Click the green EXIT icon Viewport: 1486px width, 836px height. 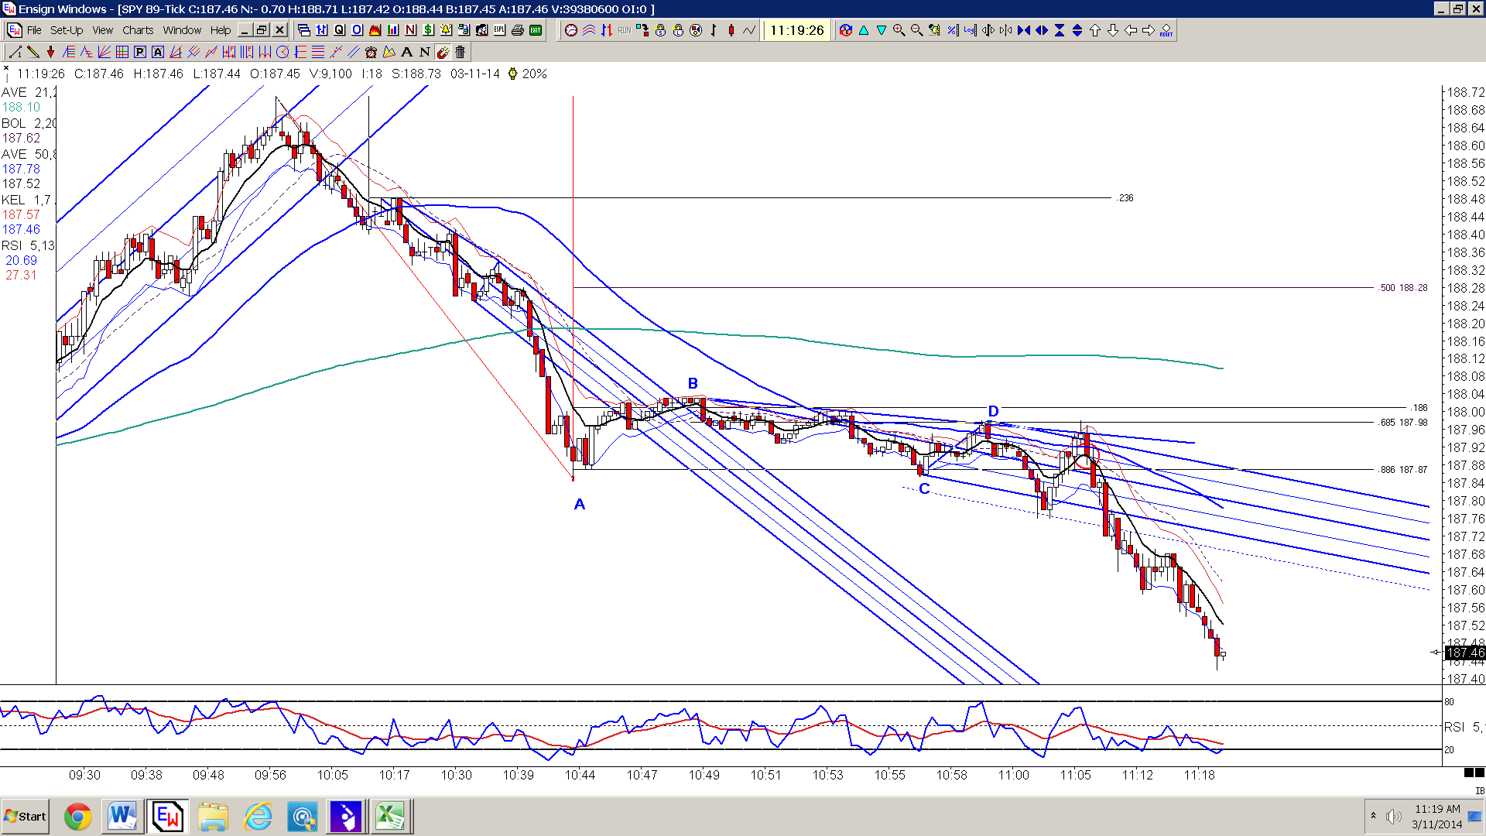click(535, 30)
